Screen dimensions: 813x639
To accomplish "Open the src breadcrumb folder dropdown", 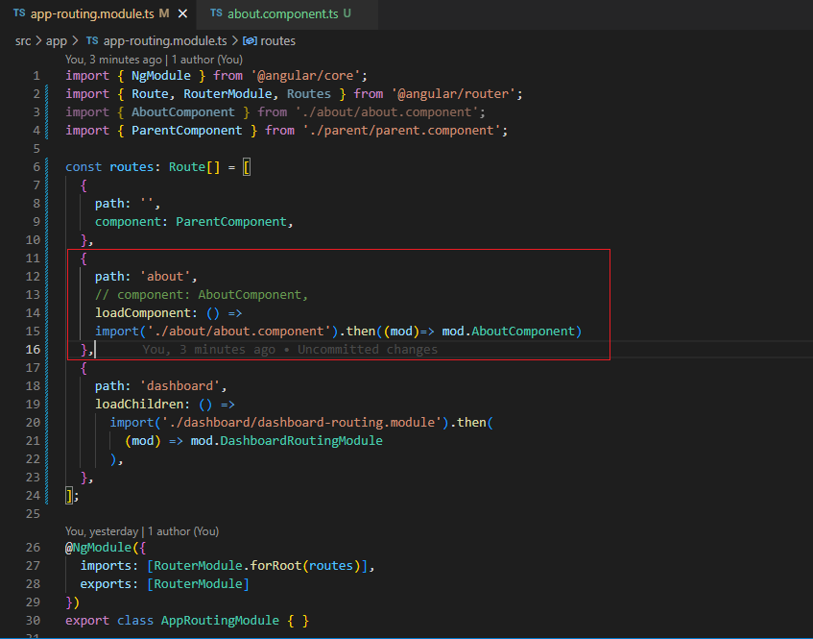I will pos(23,41).
